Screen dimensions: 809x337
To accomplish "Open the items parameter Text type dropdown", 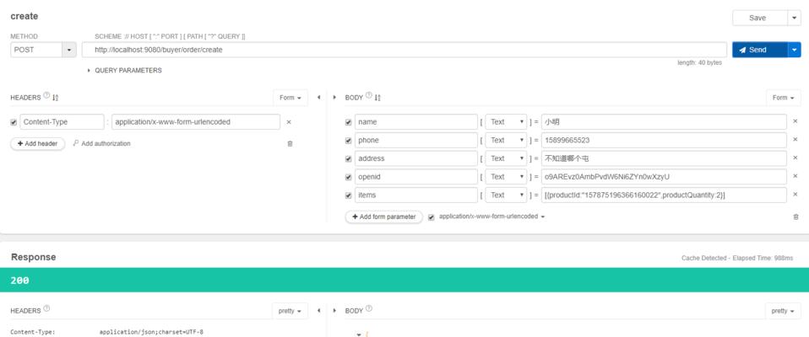I will 506,195.
